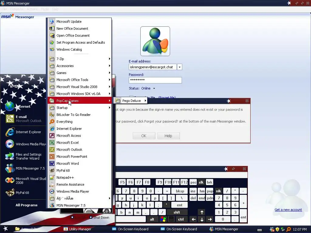Click OK in the sign-in error dialog
This screenshot has width=311, height=233.
tap(144, 136)
